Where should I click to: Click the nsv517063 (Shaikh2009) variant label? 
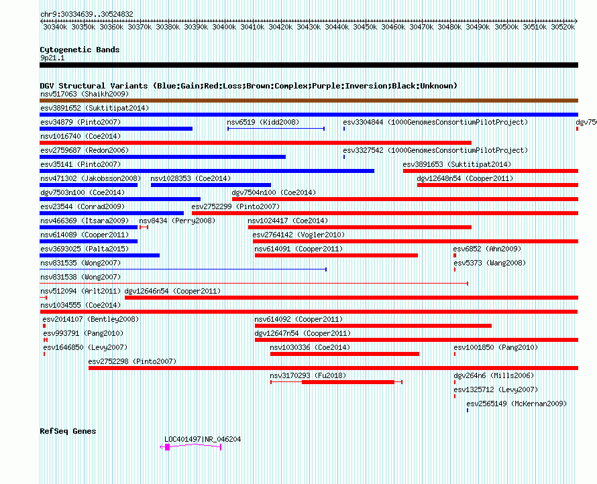[x=85, y=94]
